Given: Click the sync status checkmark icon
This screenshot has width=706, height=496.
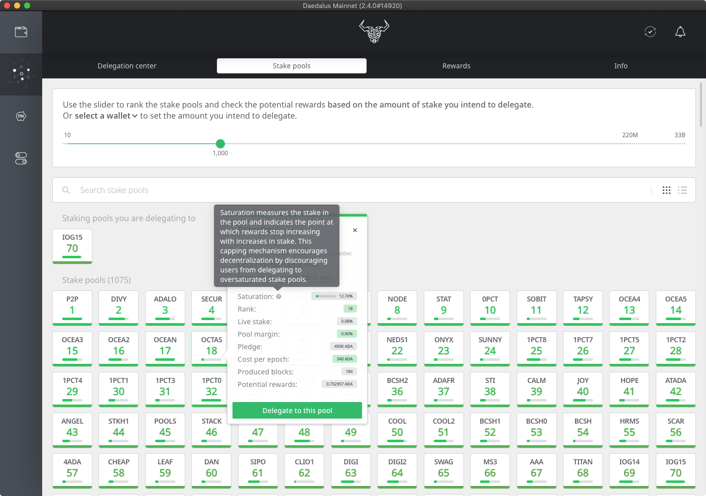Looking at the screenshot, I should 650,32.
